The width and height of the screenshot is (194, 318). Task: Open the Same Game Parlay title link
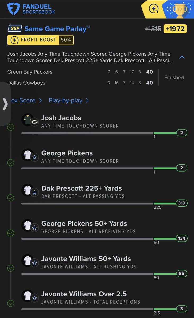tap(57, 29)
